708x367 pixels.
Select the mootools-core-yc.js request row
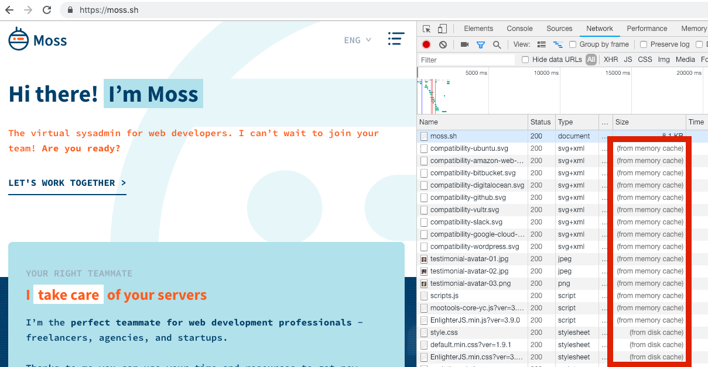(562, 308)
